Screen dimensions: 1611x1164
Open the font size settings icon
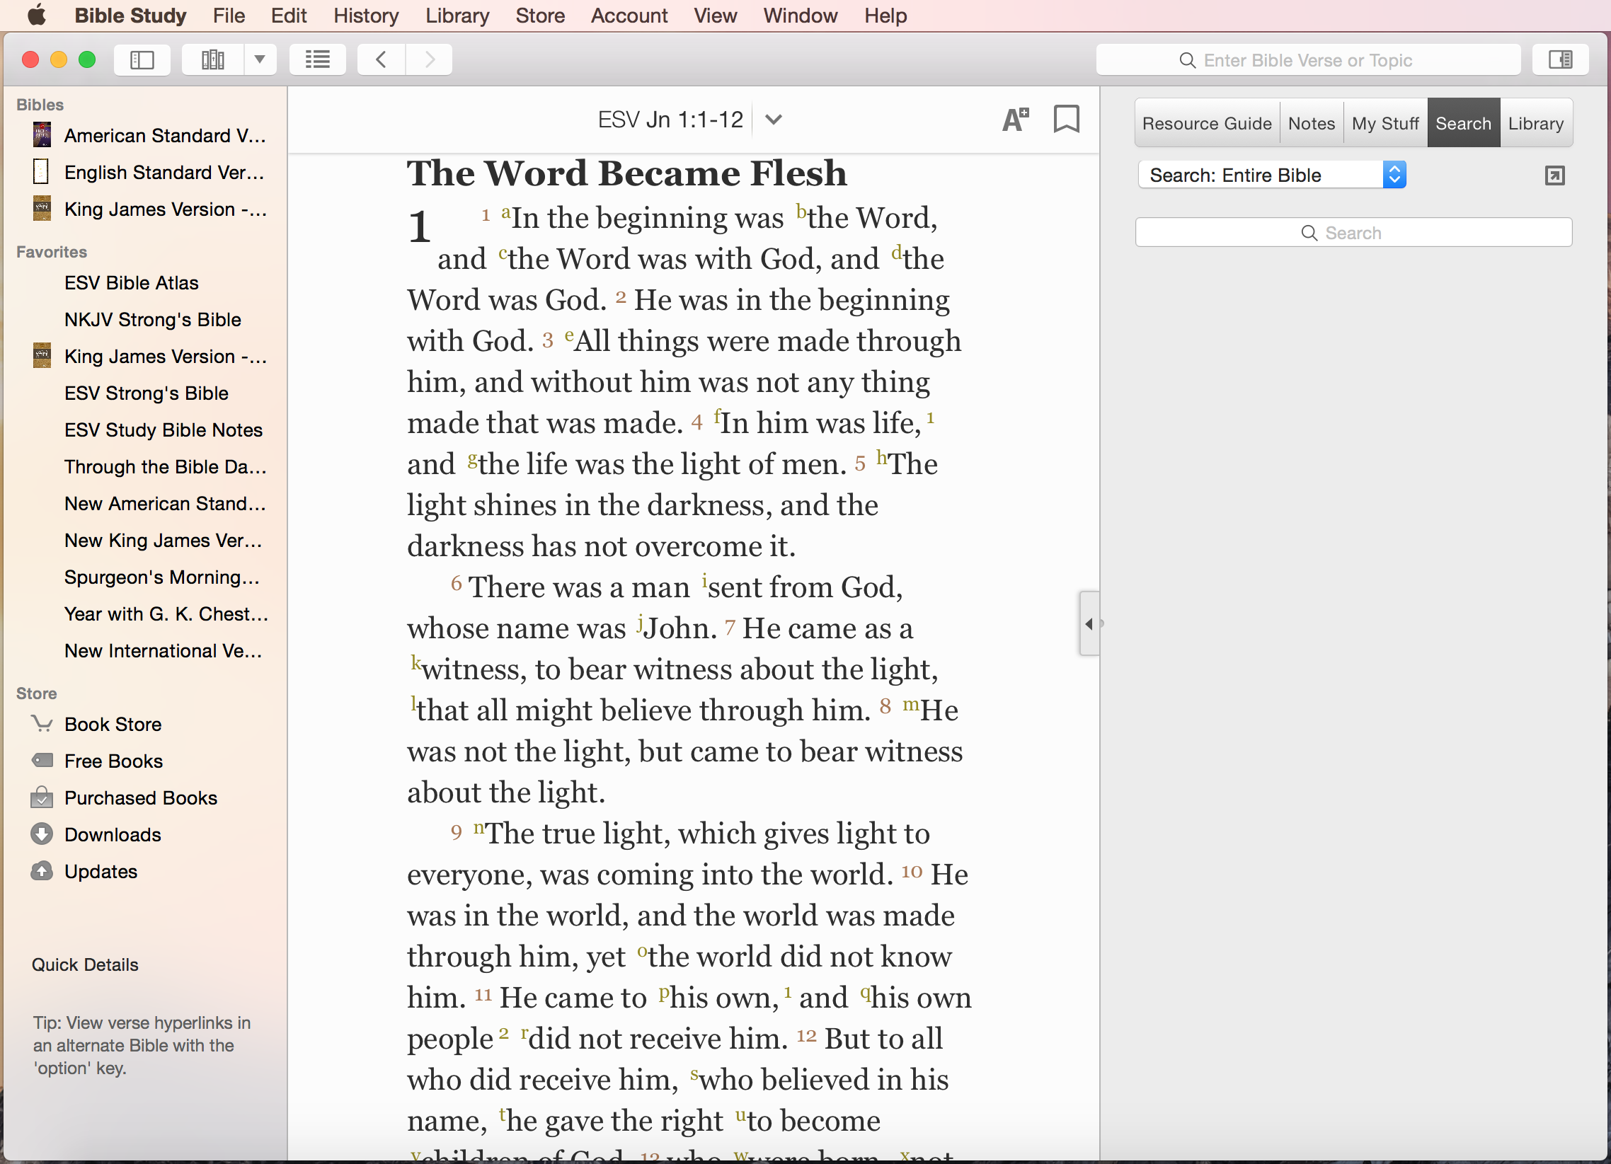click(1015, 120)
